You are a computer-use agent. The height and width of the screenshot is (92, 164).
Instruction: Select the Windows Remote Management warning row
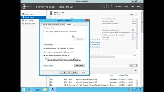coord(93,85)
